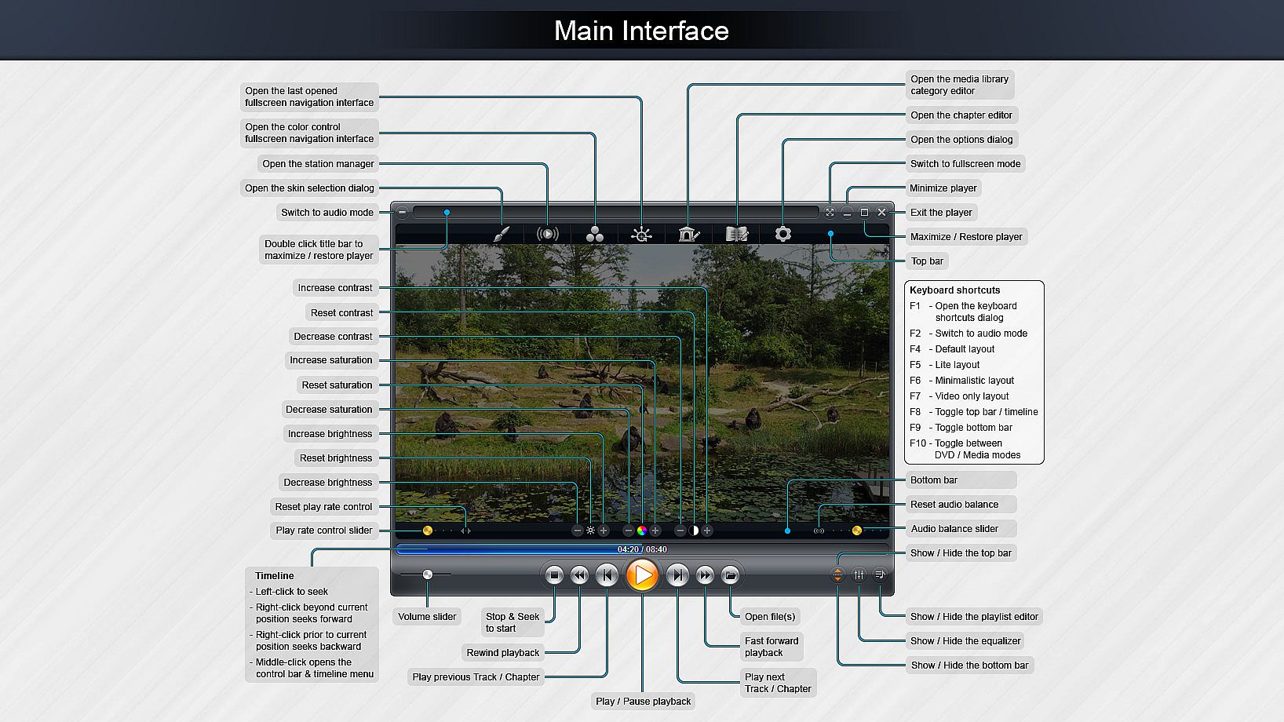Screen dimensions: 1284x722
Task: Seek on the blue timeline bar
Action: 642,549
